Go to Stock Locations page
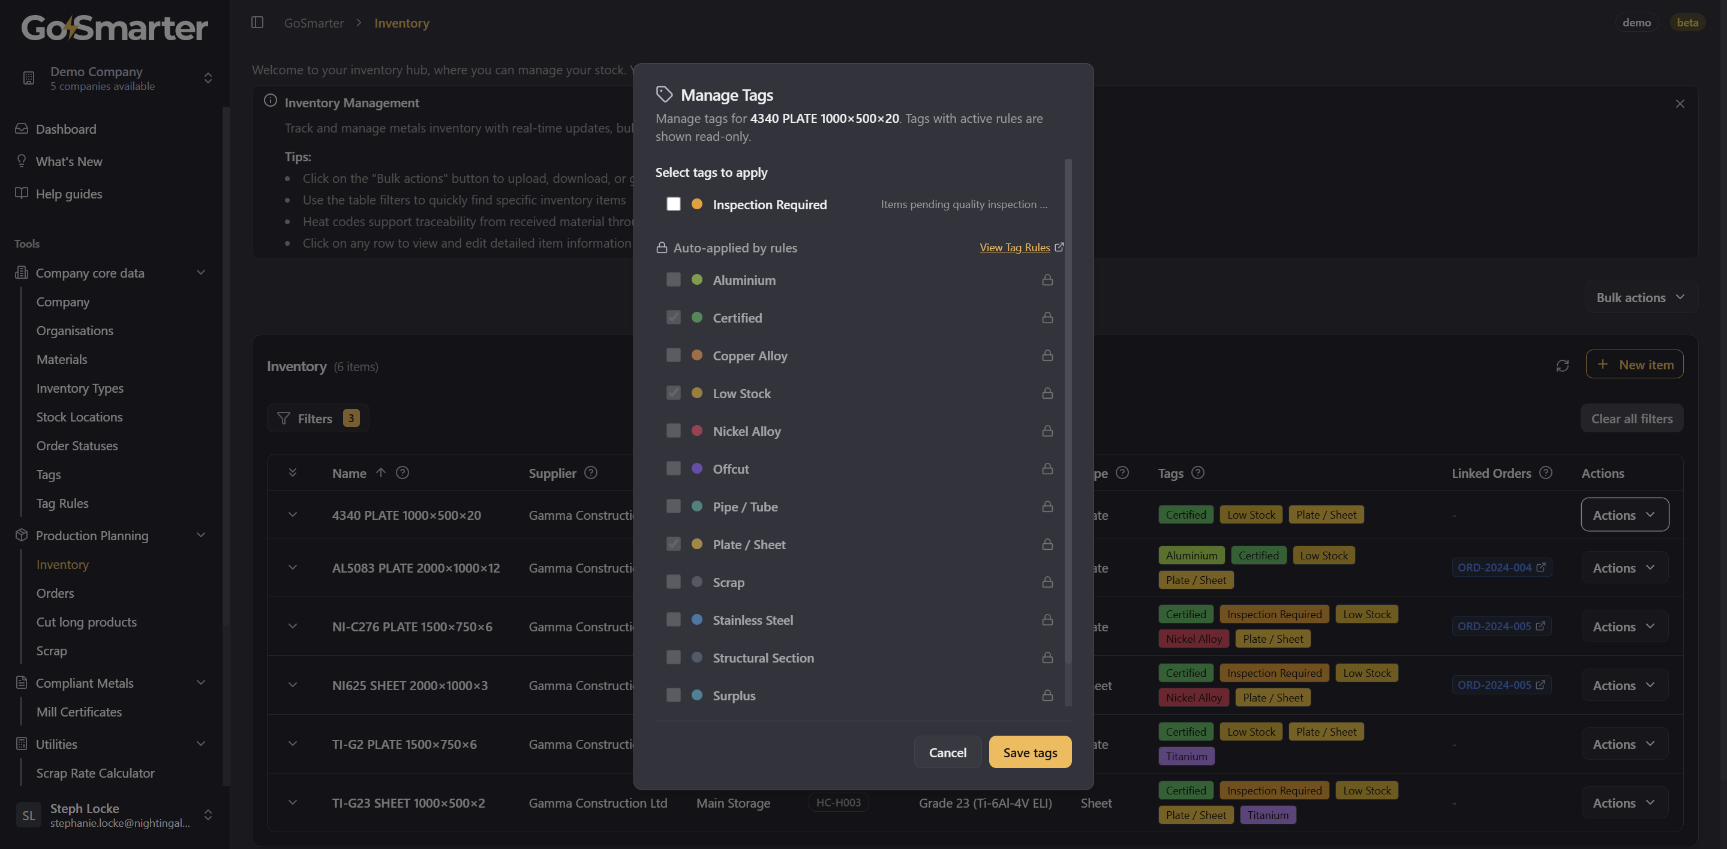Image resolution: width=1727 pixels, height=849 pixels. pyautogui.click(x=80, y=417)
